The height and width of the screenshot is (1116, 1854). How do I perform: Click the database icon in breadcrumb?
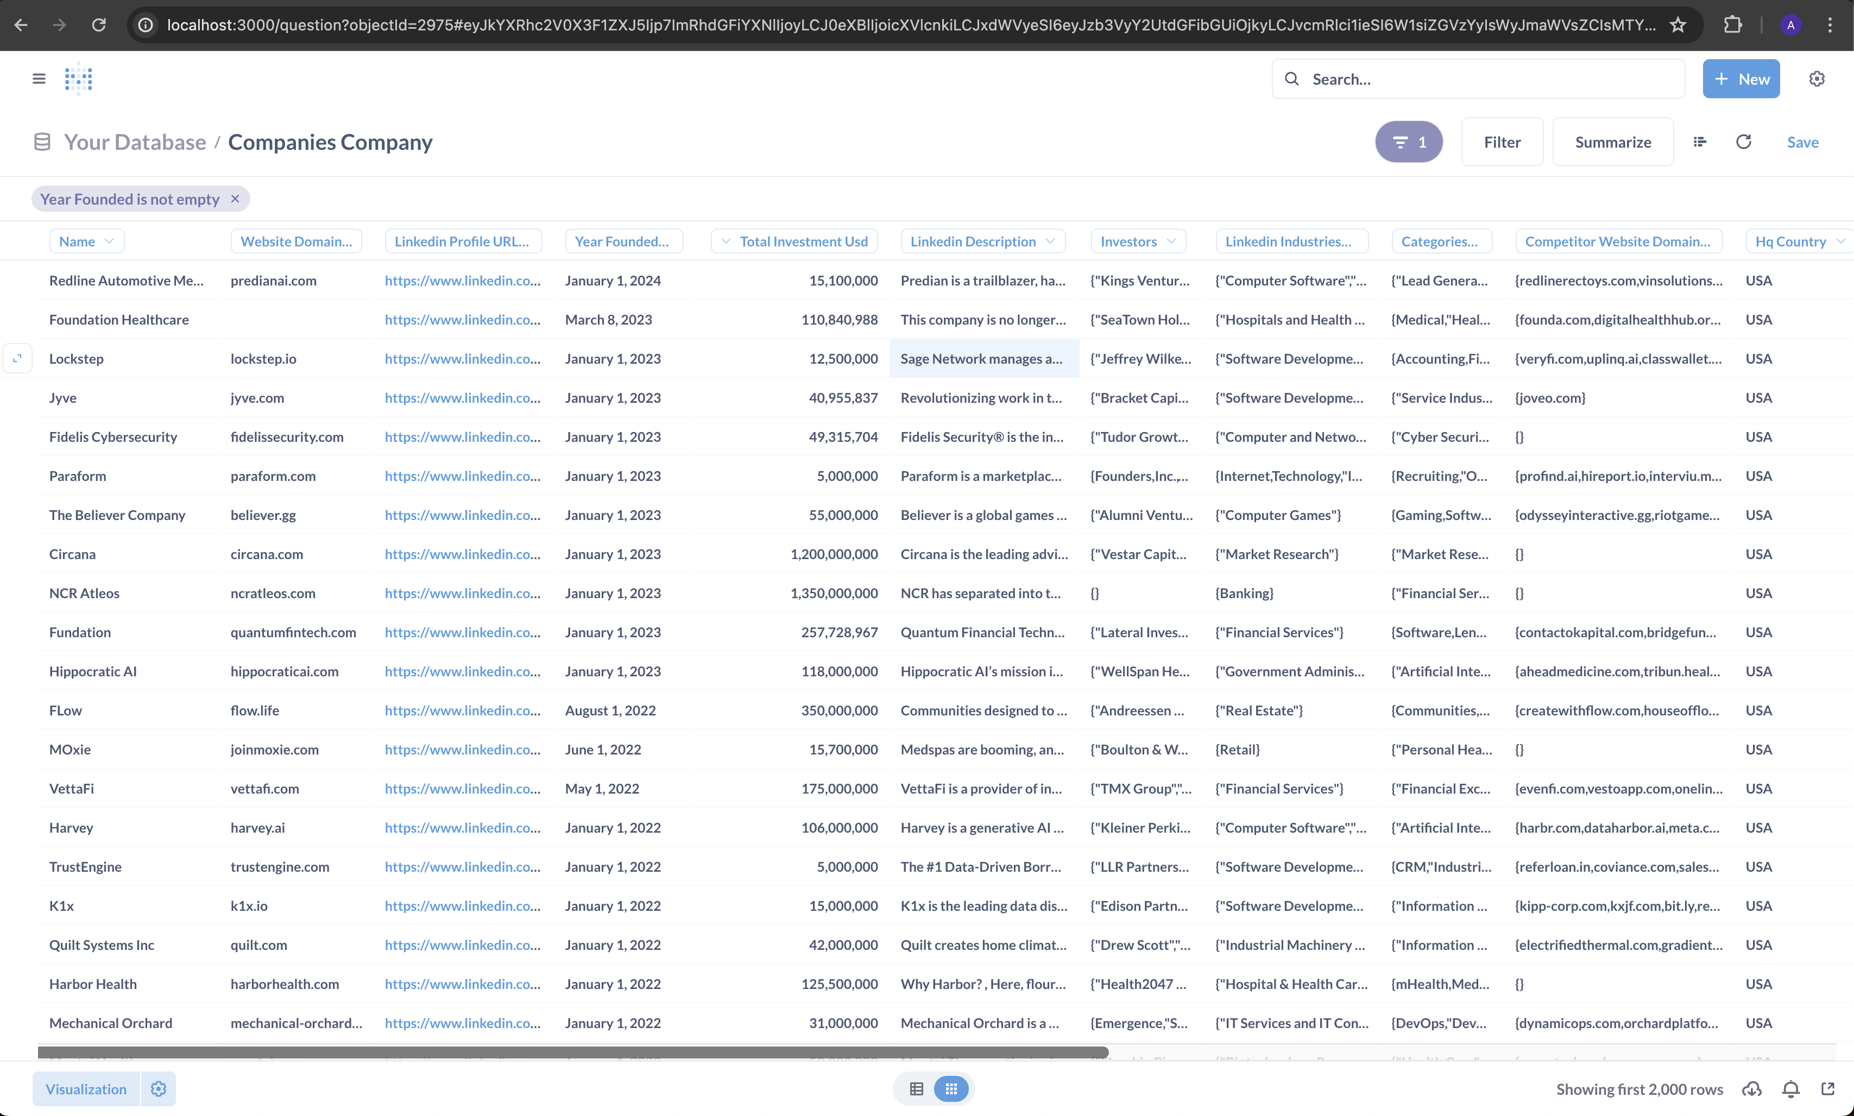42,142
